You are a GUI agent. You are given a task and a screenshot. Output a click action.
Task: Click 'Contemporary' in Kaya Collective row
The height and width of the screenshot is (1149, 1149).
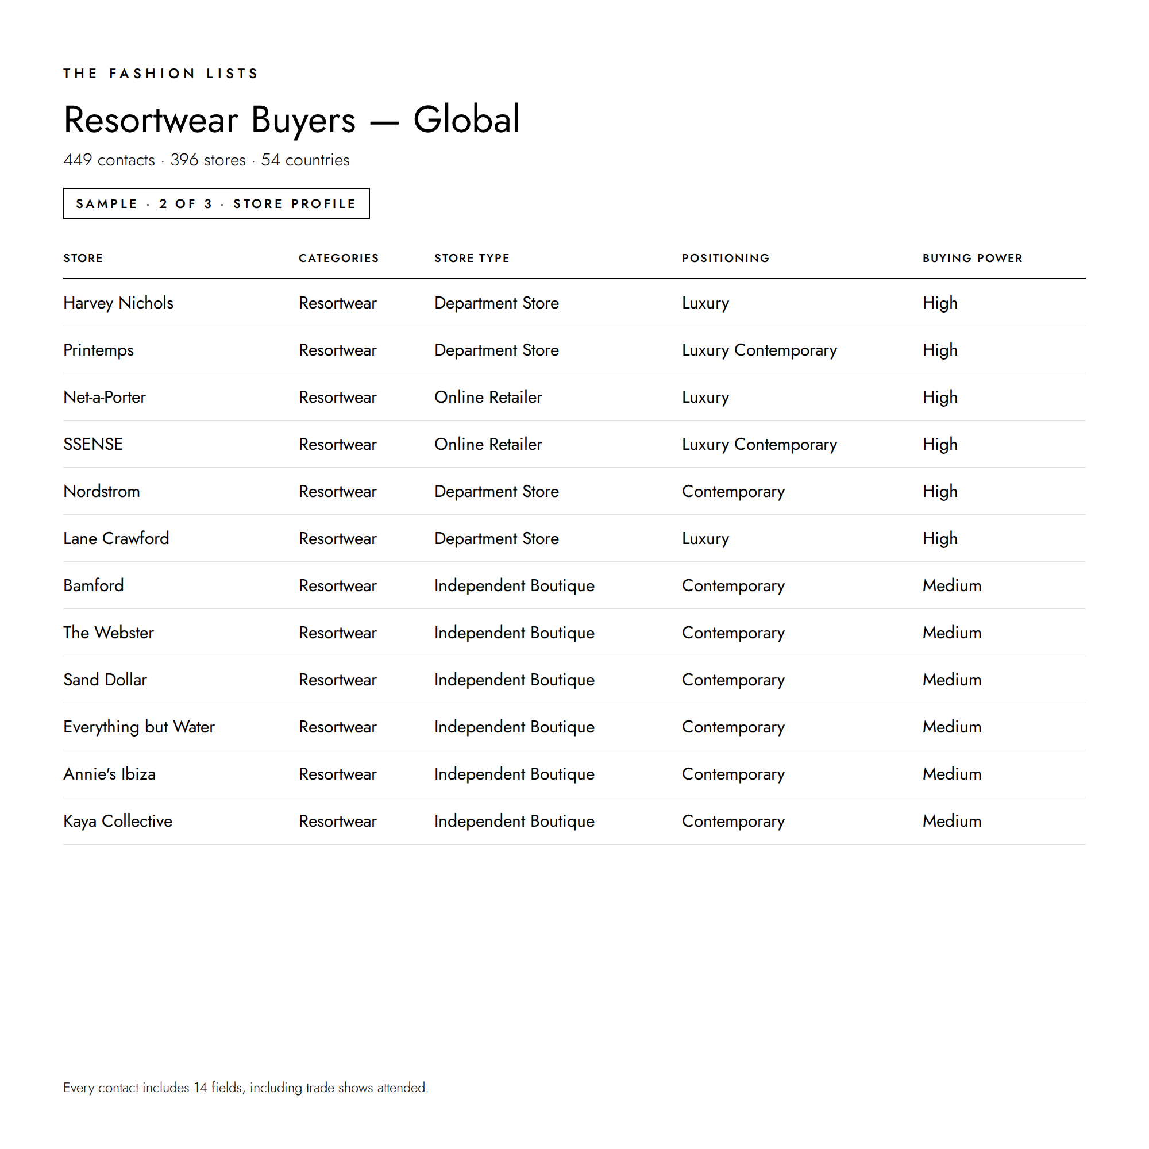pos(733,821)
